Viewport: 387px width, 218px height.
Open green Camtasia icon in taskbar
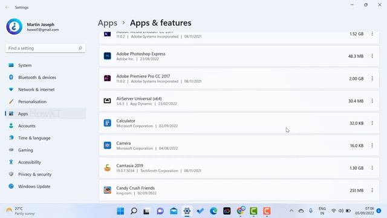tap(253, 211)
